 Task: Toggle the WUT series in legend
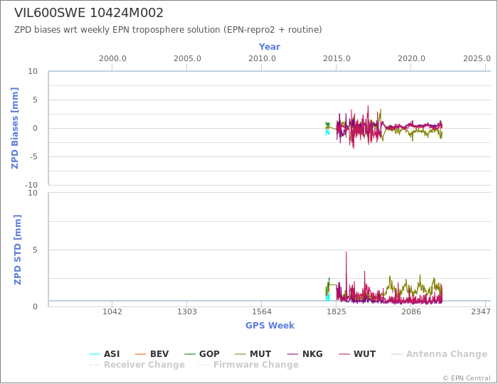click(x=357, y=354)
